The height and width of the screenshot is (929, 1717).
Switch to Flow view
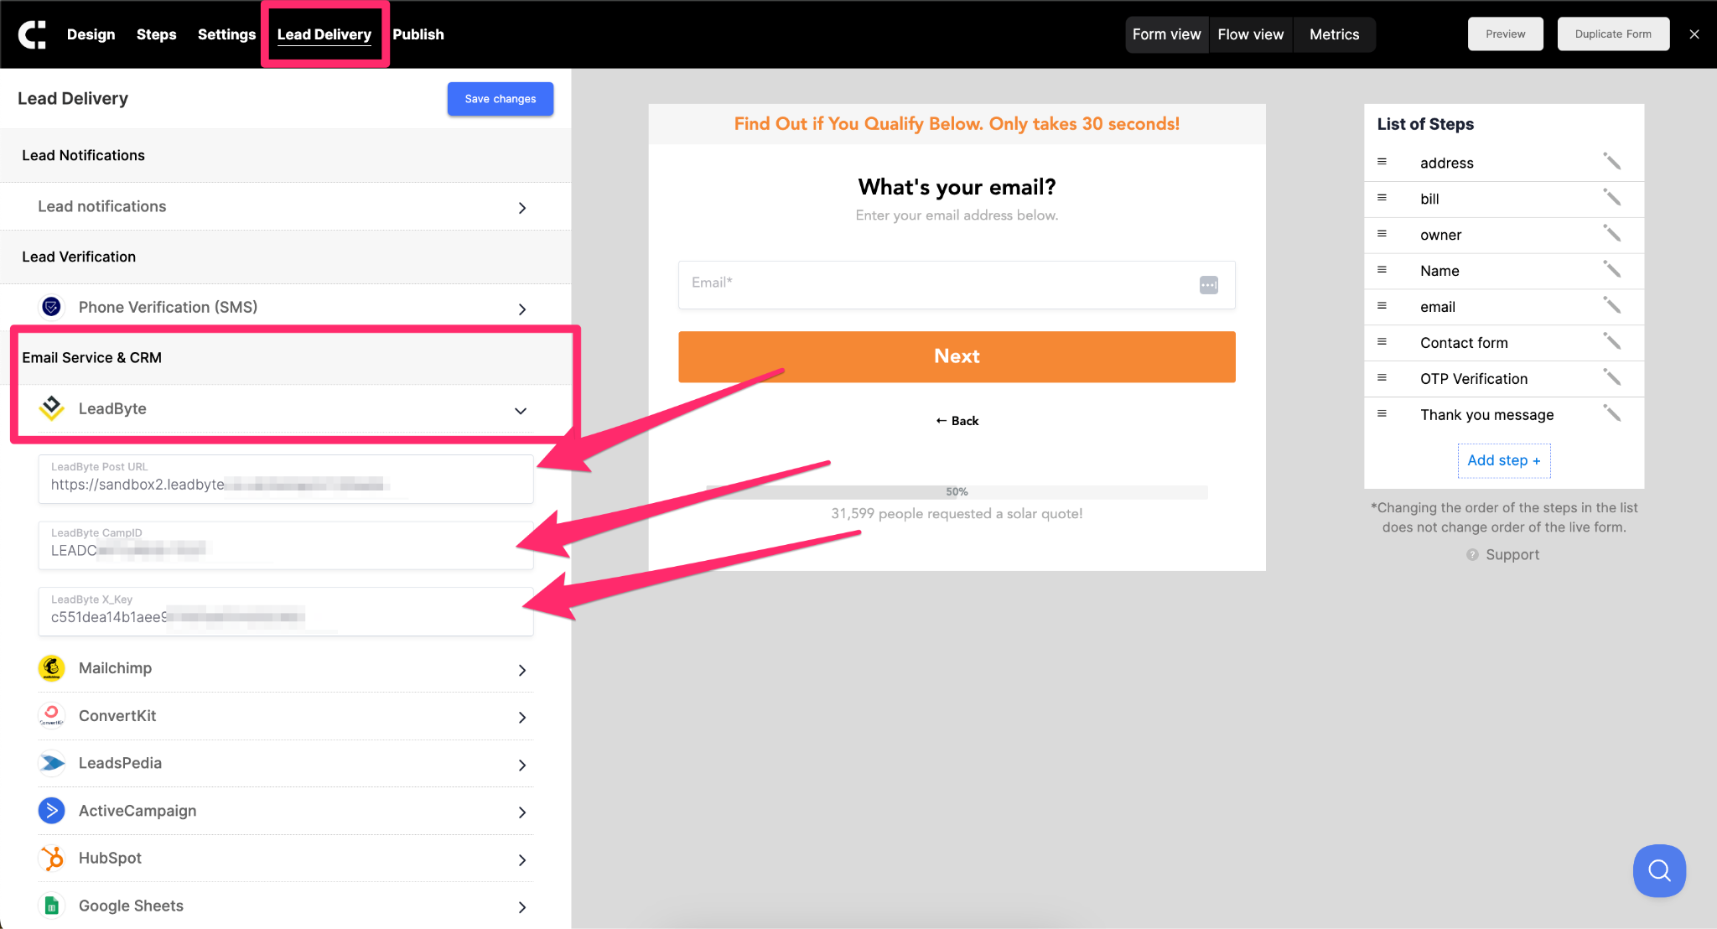[x=1250, y=34]
